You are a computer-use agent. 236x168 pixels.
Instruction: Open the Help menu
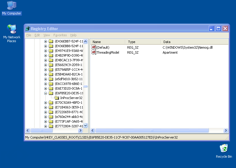[x=73, y=35]
